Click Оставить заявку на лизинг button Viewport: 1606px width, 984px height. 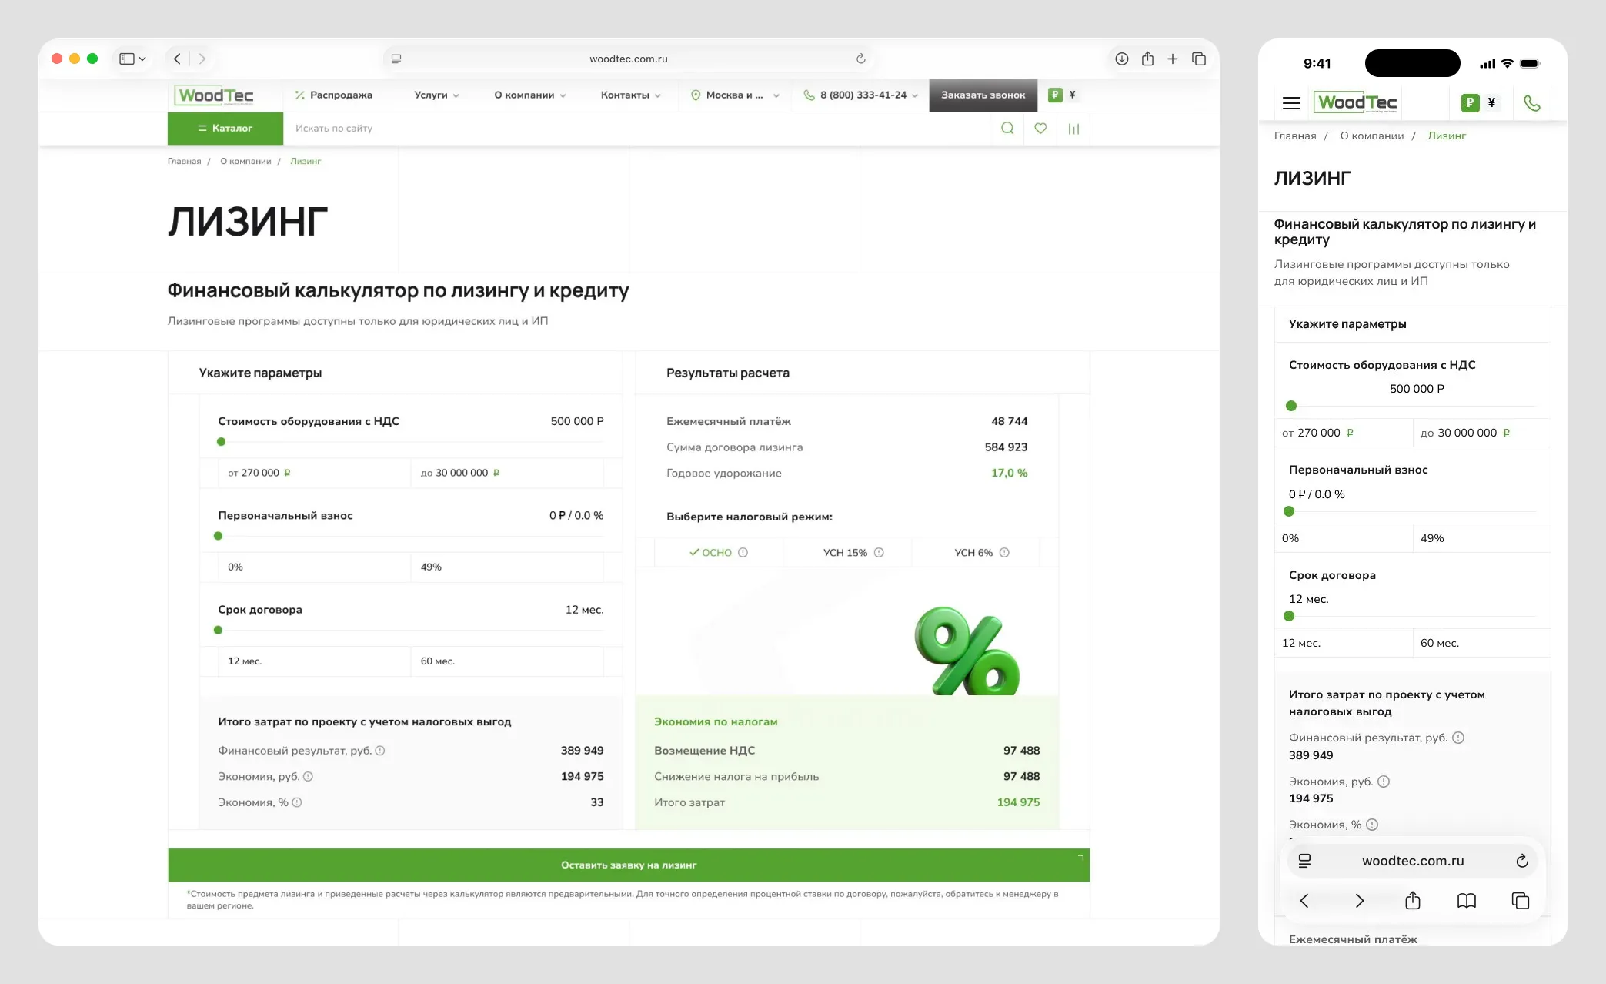click(x=628, y=865)
